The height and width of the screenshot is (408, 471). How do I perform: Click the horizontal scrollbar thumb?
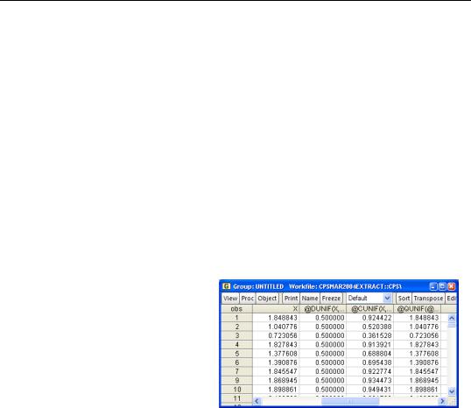point(350,401)
